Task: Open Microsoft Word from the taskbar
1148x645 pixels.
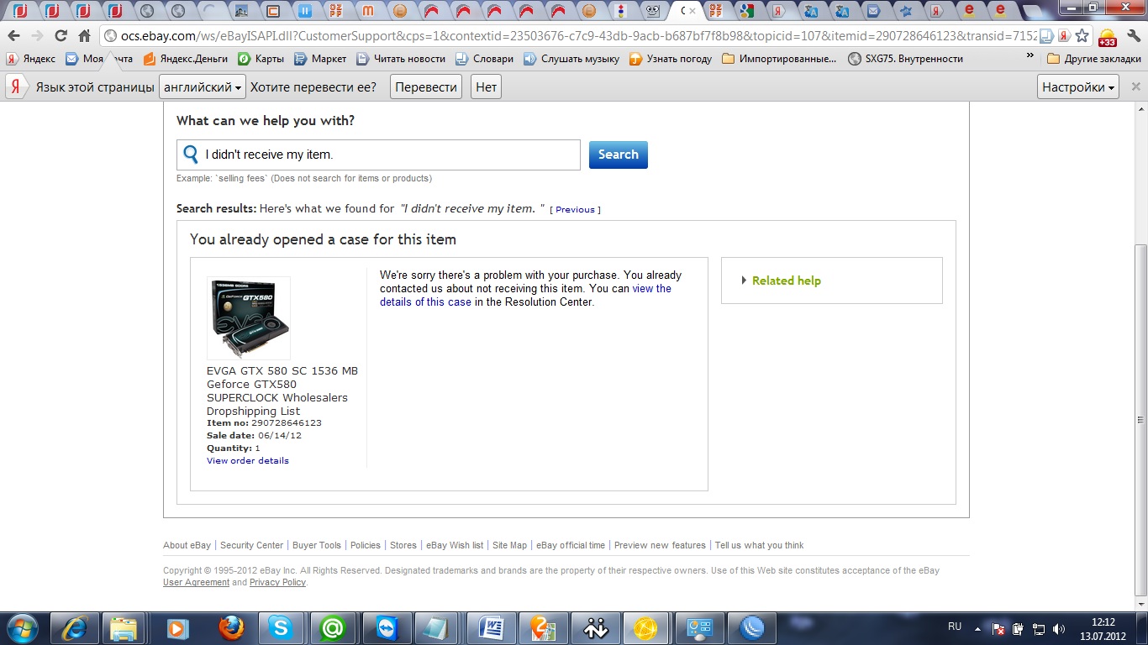Action: click(x=491, y=628)
